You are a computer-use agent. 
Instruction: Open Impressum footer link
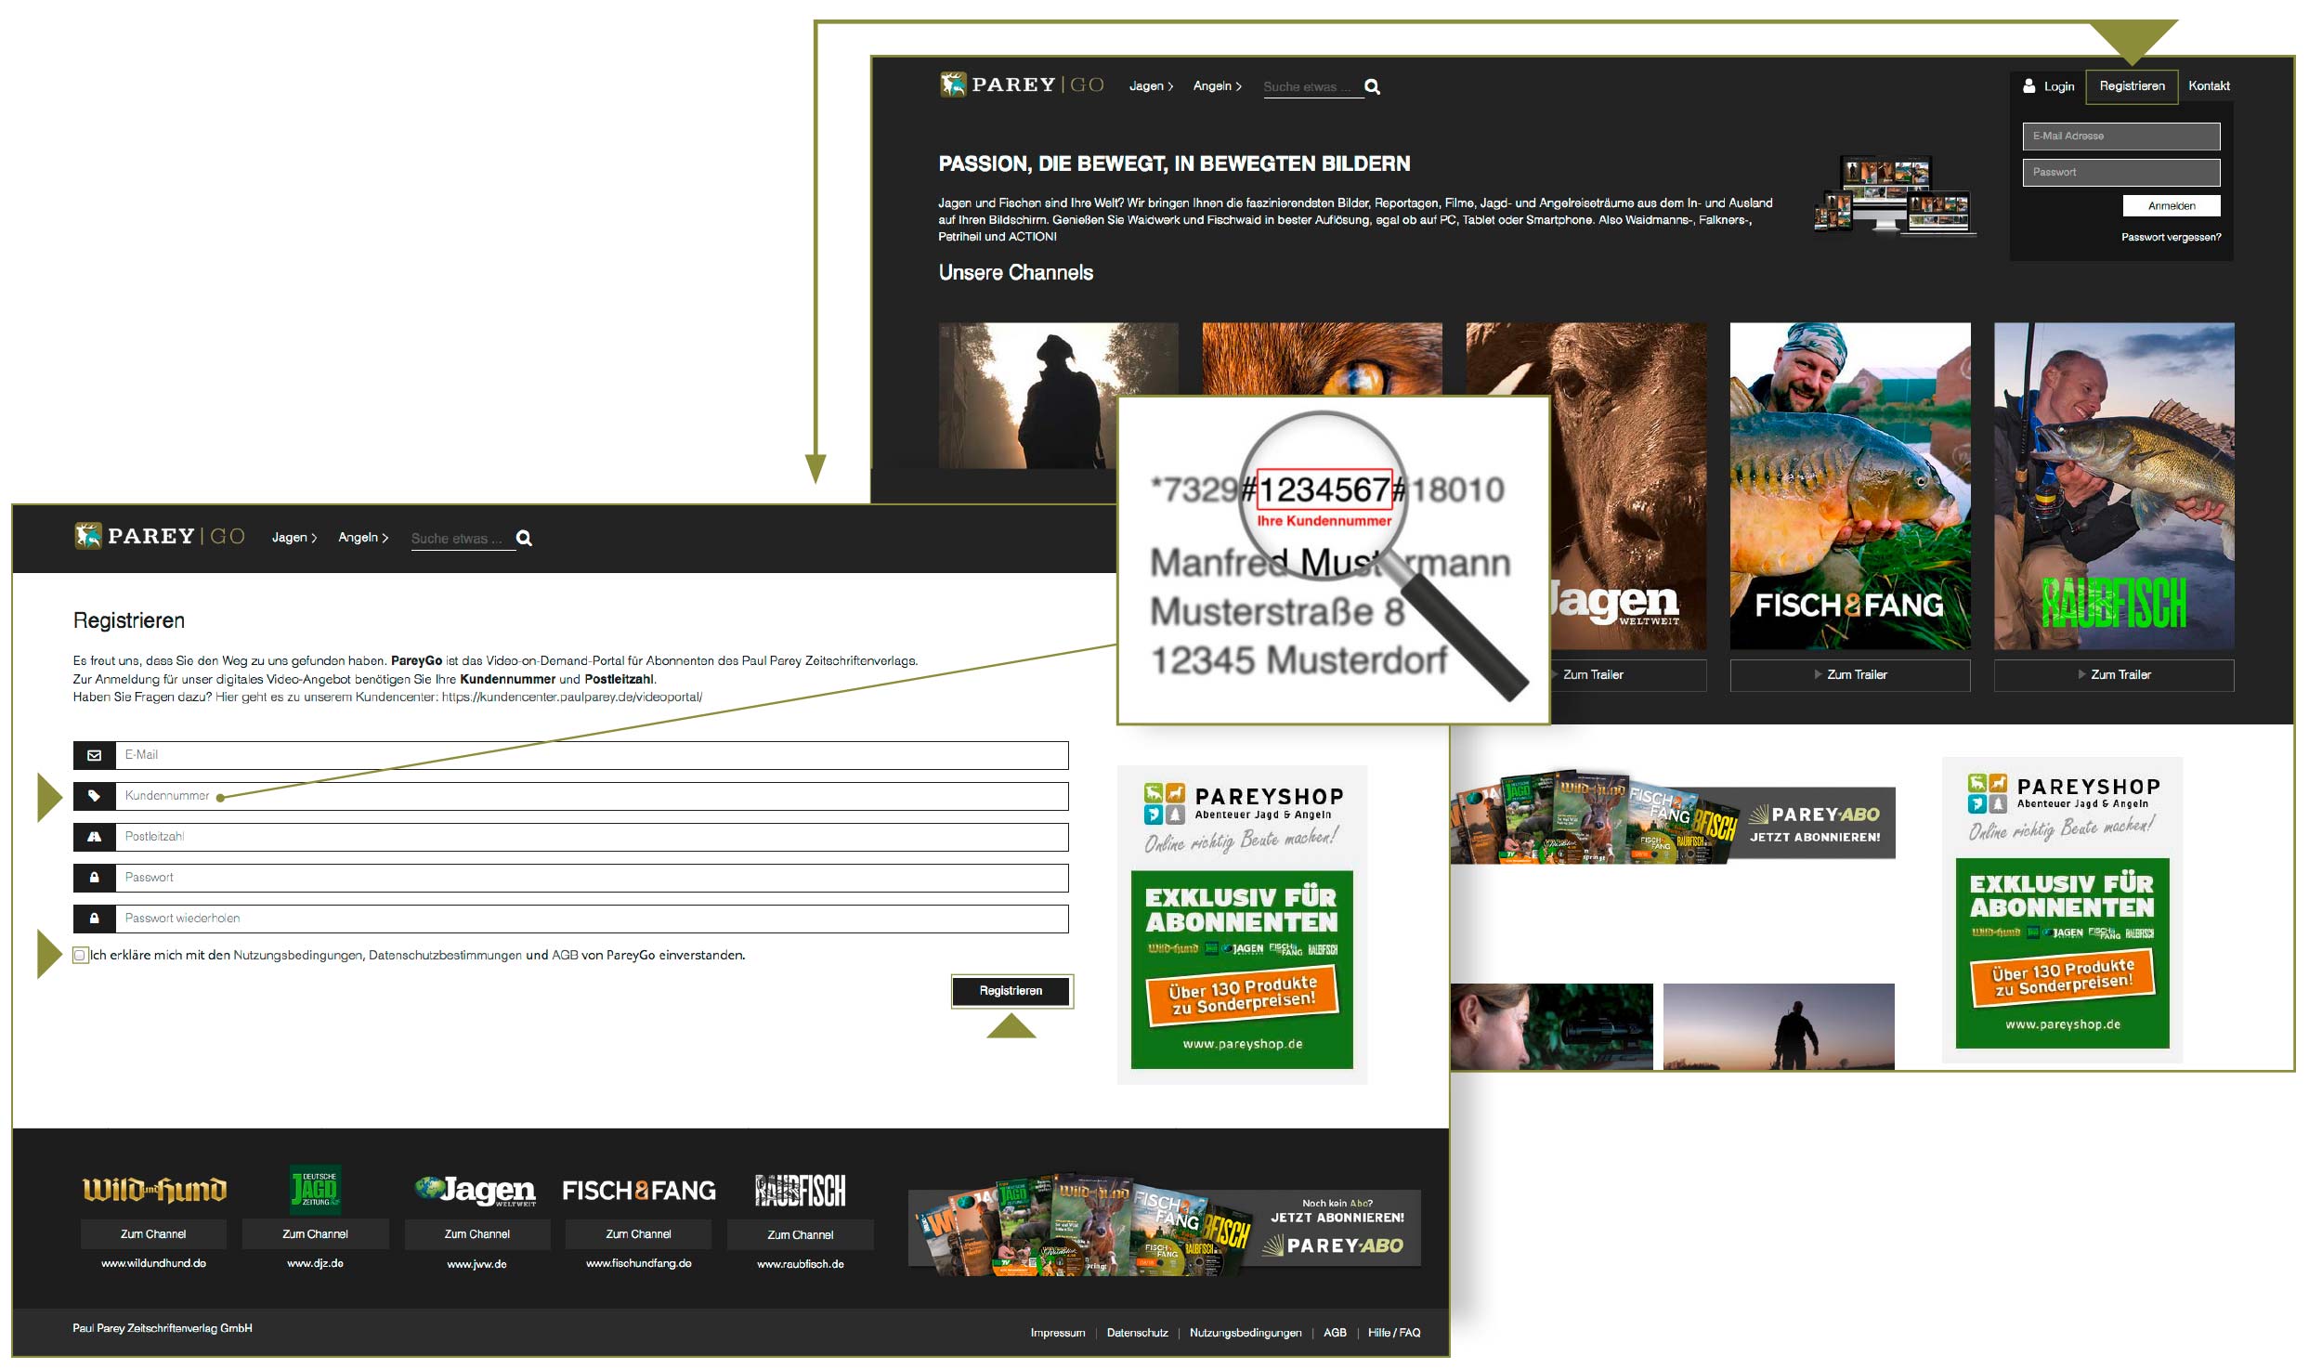tap(1057, 1333)
